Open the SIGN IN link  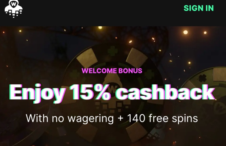coord(199,8)
